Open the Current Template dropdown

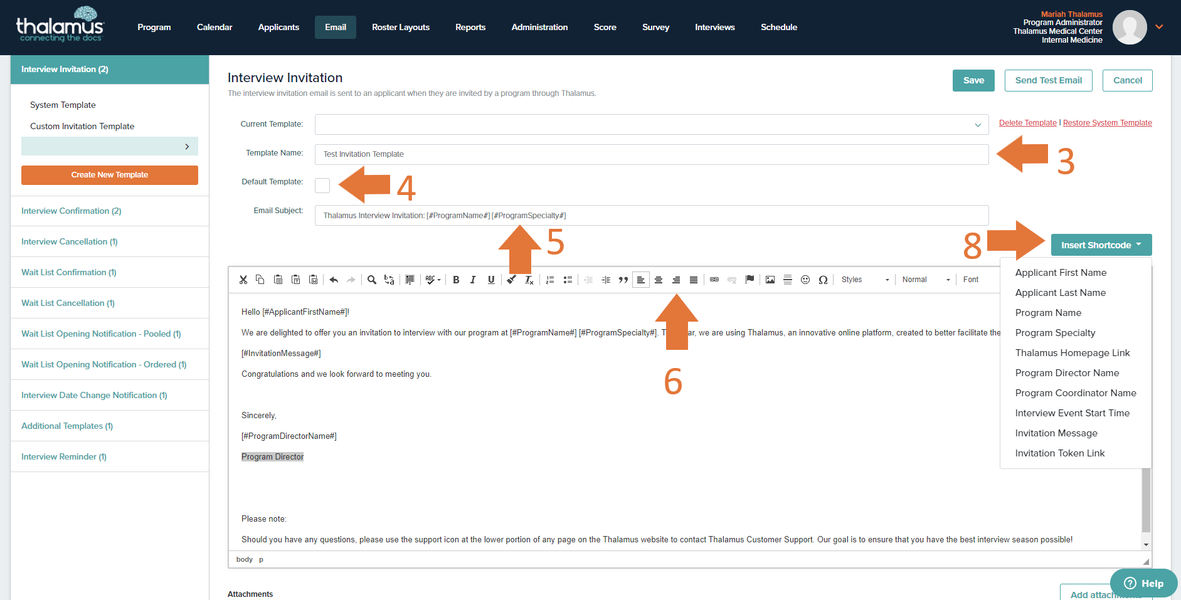click(x=652, y=125)
